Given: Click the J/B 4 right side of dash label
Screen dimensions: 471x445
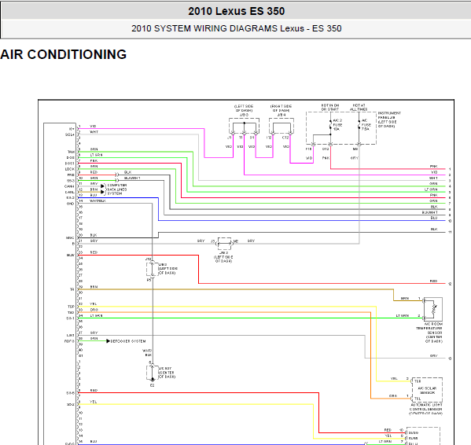Looking at the screenshot, I should tap(281, 110).
